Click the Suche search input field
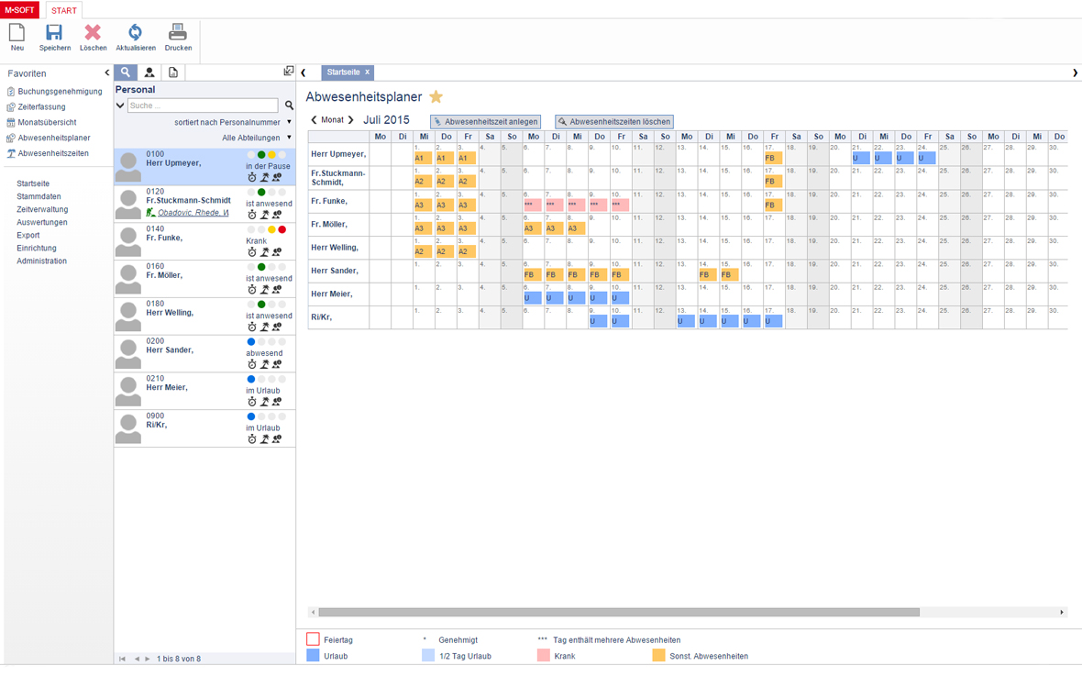The image size is (1082, 677). (x=202, y=106)
